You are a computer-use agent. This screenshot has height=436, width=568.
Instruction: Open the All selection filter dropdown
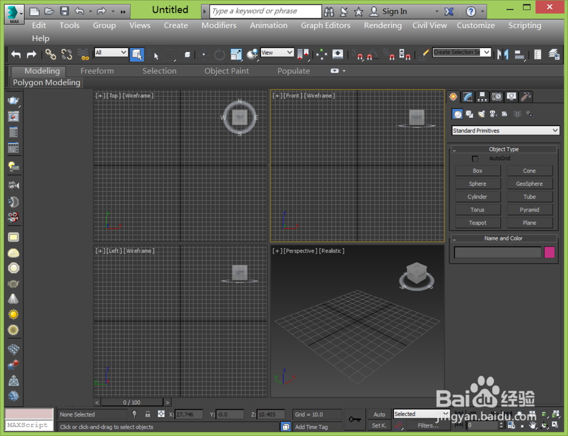111,52
